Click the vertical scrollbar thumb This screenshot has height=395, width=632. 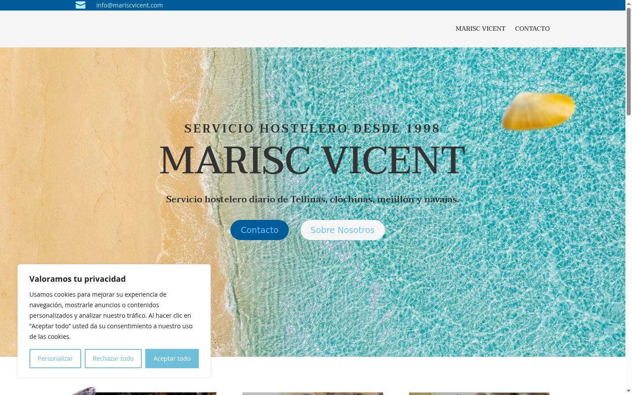[628, 61]
